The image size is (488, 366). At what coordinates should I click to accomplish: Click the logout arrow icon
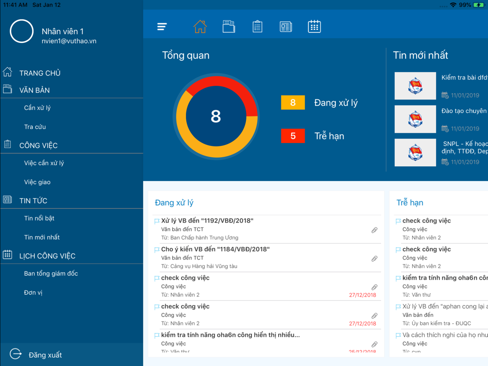[x=16, y=354]
